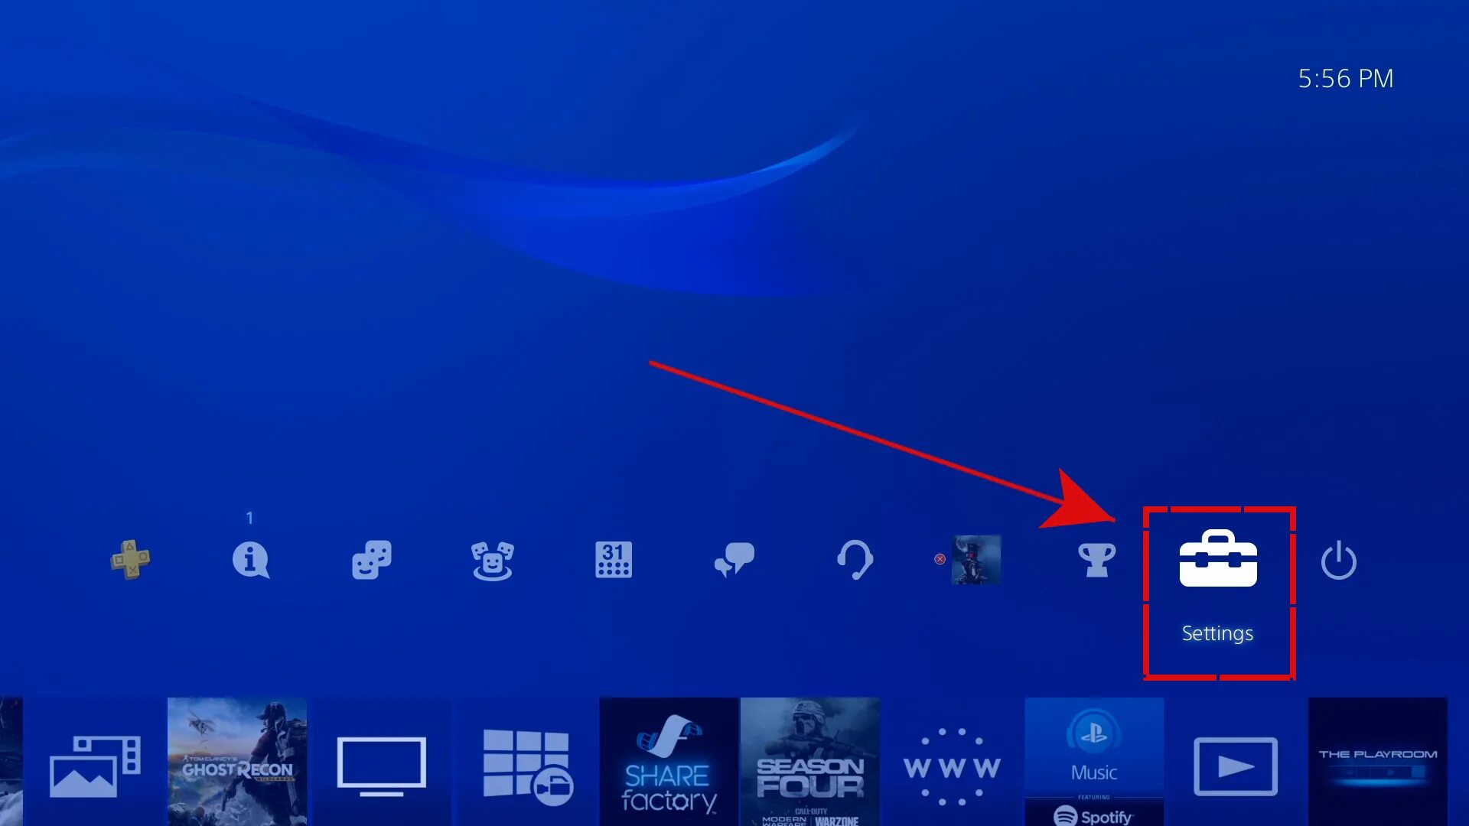Select Calendar icon showing 31

612,560
